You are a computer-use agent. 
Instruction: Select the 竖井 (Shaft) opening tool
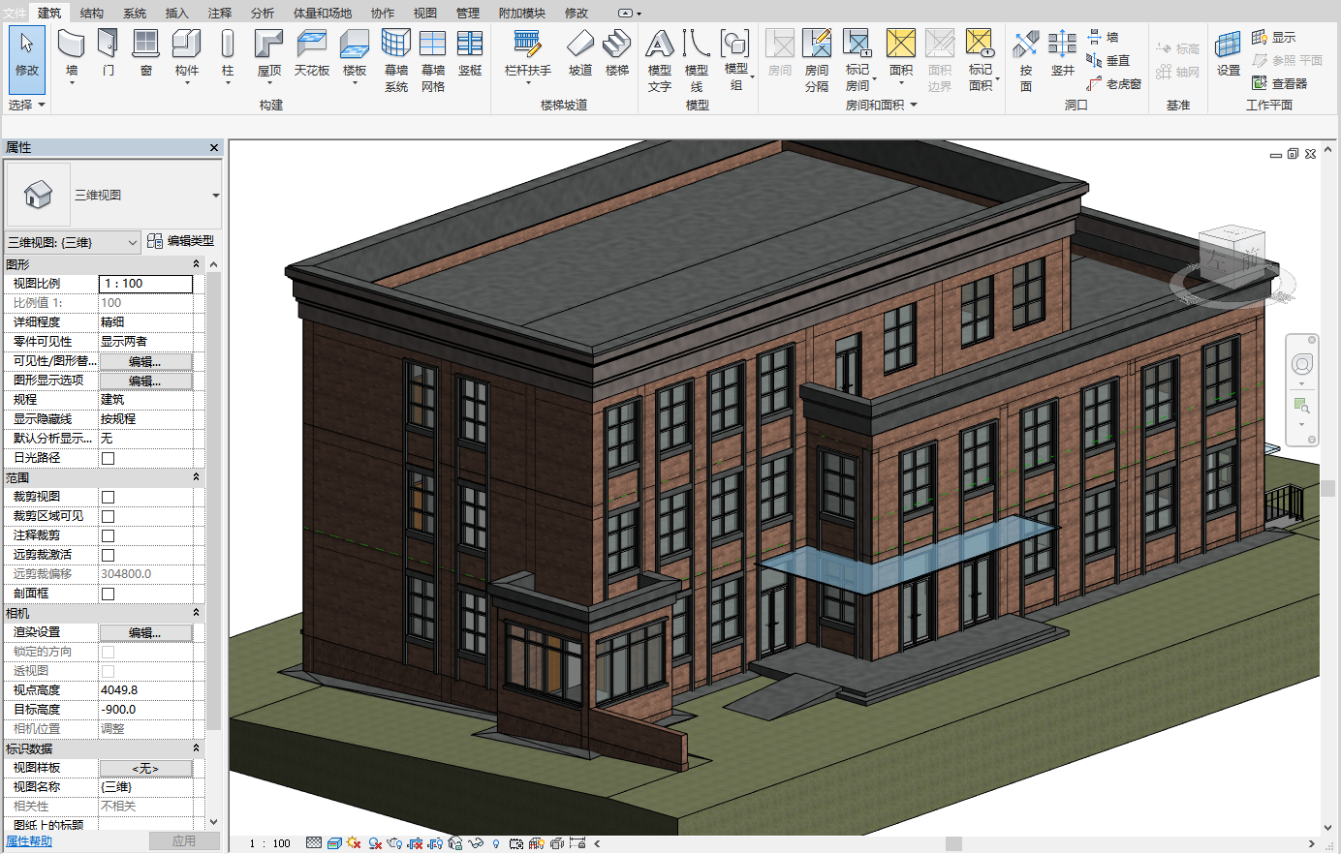(x=1063, y=54)
